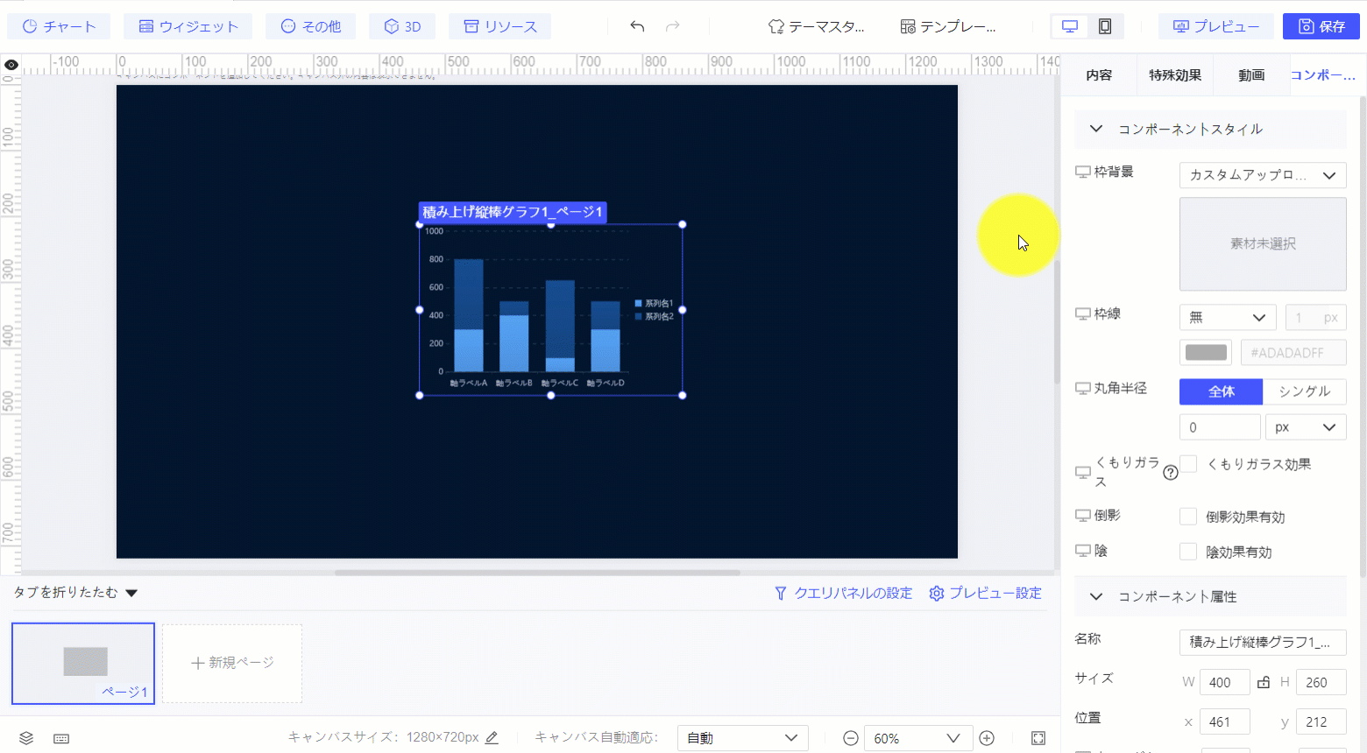Click the undo arrow icon
The width and height of the screenshot is (1367, 753).
637,26
